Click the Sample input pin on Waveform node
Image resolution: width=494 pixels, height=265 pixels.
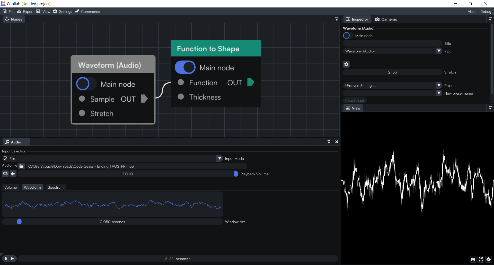tap(82, 99)
